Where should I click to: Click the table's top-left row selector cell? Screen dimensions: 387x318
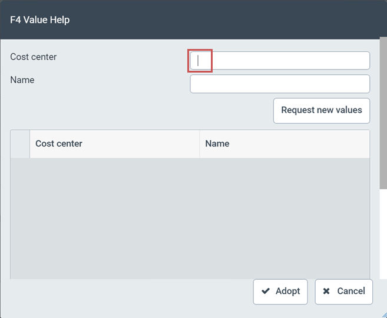point(20,144)
